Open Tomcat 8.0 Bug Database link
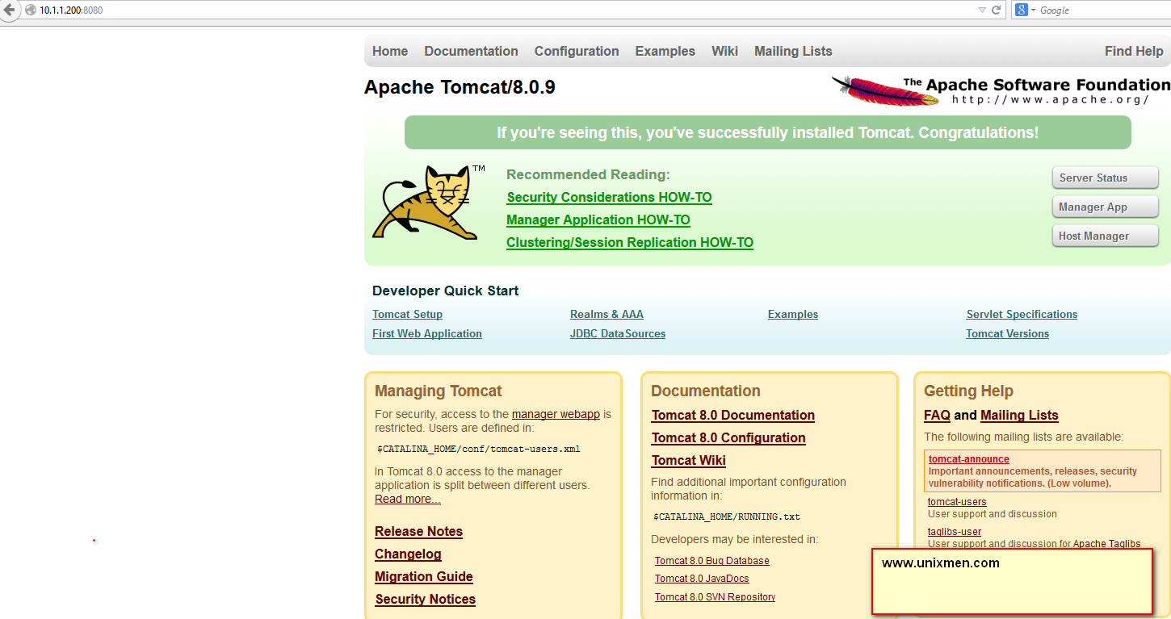This screenshot has height=619, width=1171. click(x=712, y=561)
